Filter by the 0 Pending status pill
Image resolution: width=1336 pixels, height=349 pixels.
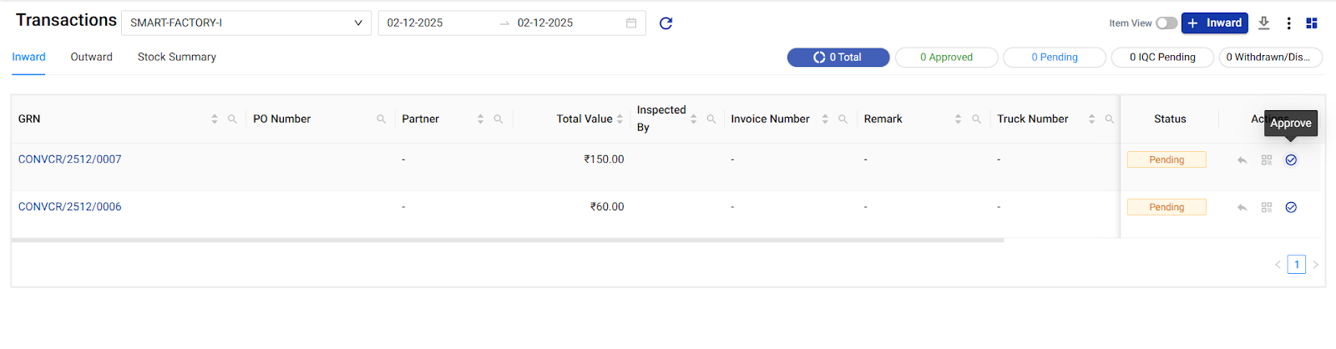[1054, 57]
